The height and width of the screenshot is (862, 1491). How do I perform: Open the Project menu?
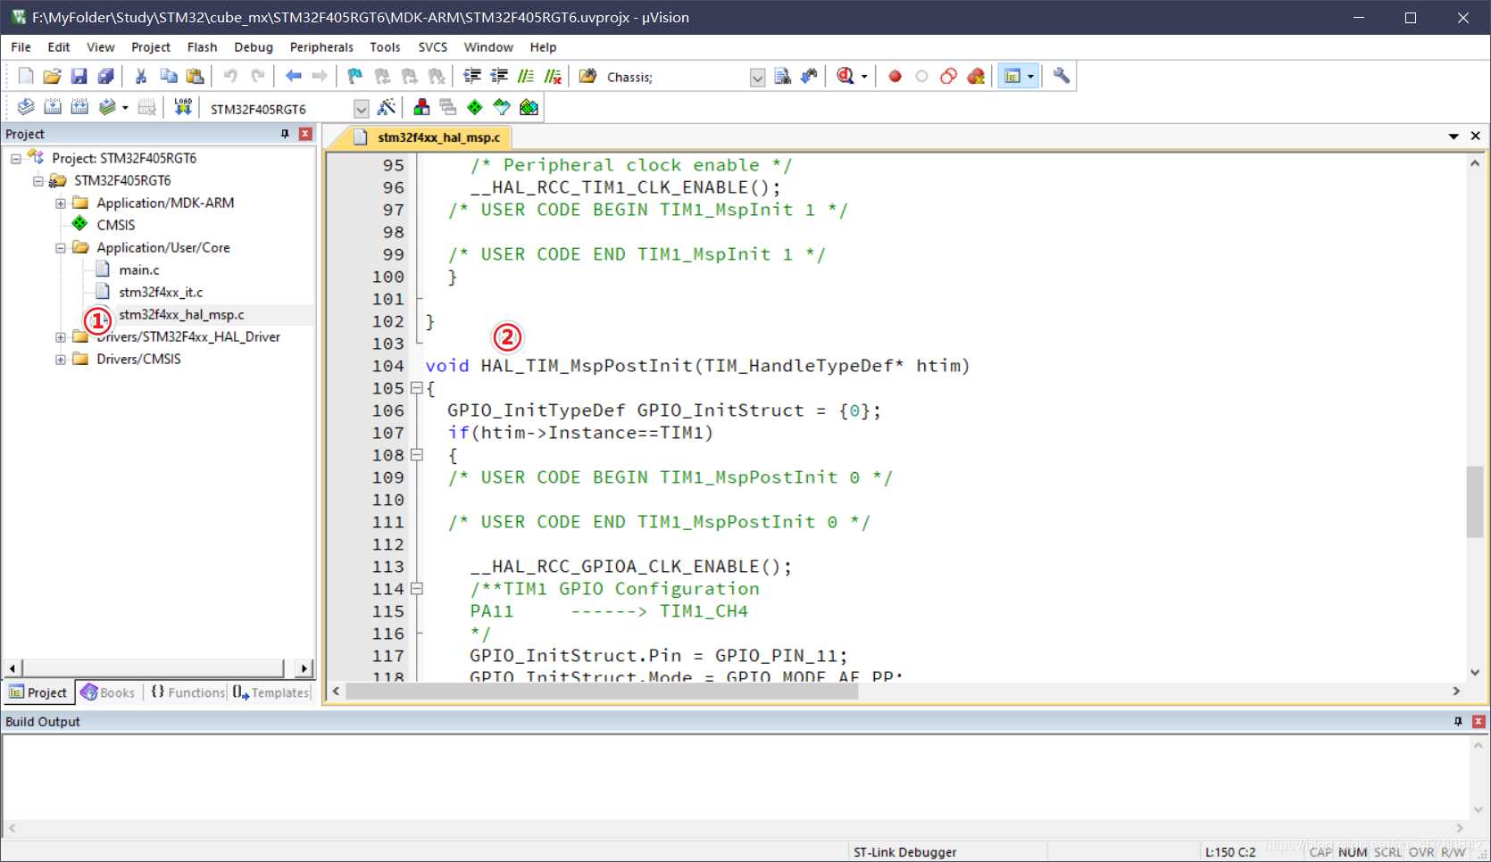150,47
